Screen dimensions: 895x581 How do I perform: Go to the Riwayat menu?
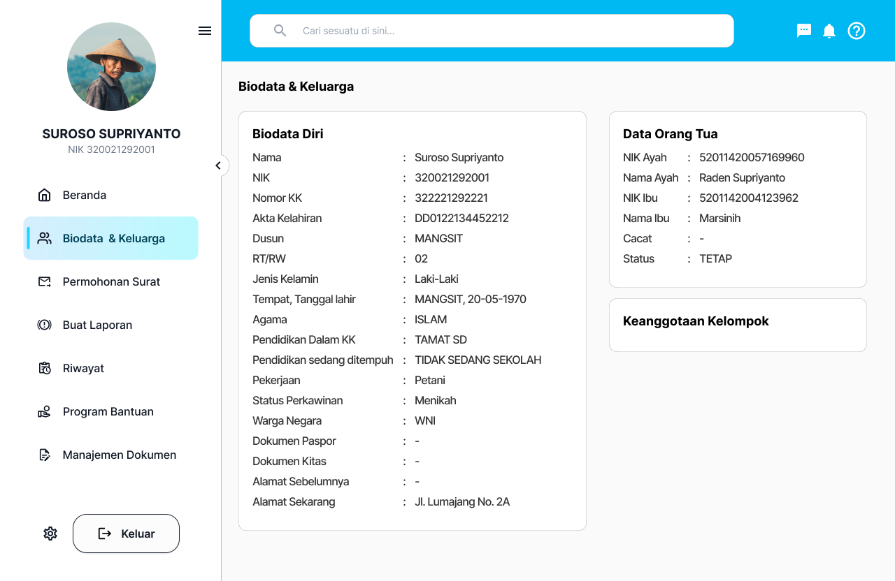(x=83, y=368)
